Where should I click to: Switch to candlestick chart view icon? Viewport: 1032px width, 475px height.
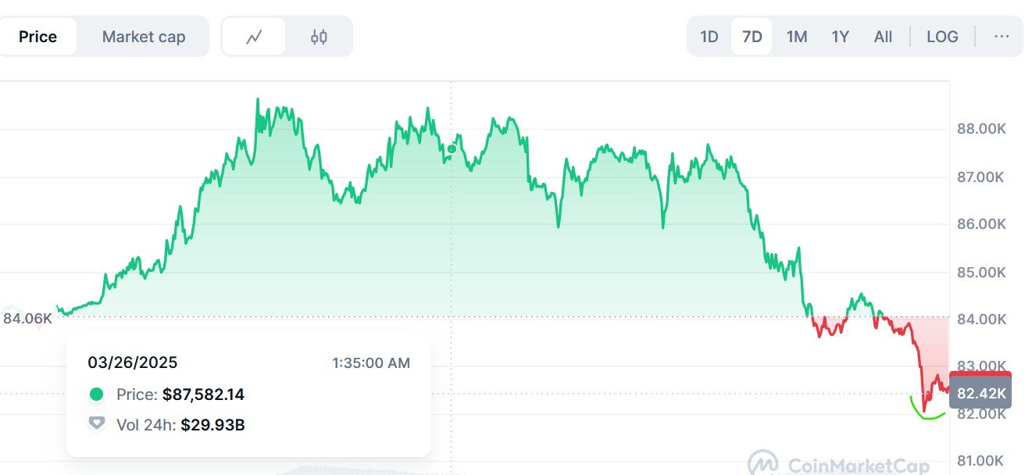pos(319,37)
